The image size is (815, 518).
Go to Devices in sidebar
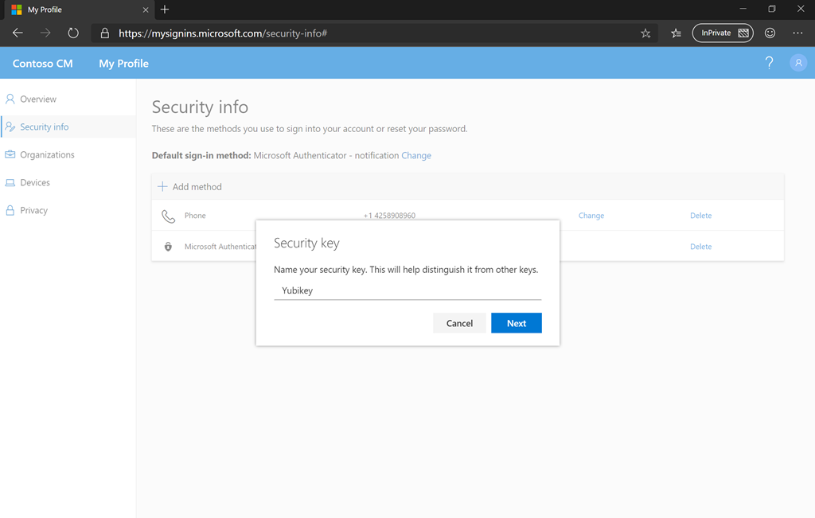pyautogui.click(x=35, y=183)
